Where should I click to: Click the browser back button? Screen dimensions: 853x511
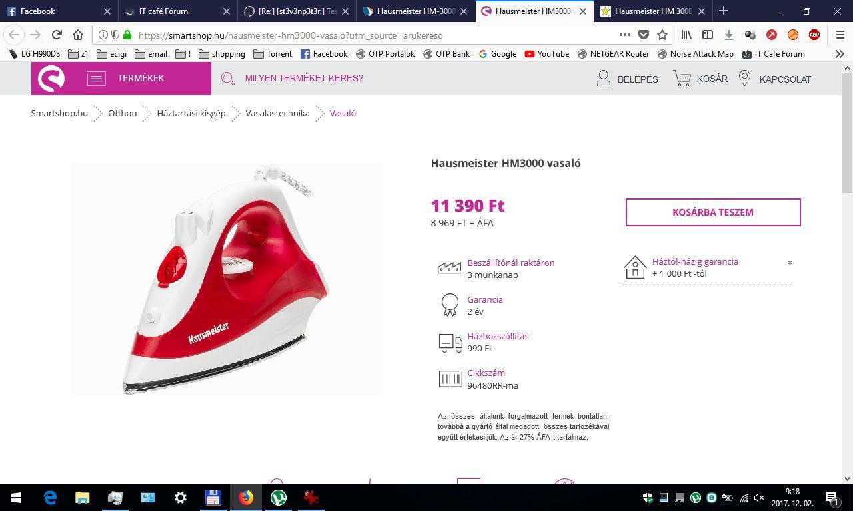(x=14, y=35)
